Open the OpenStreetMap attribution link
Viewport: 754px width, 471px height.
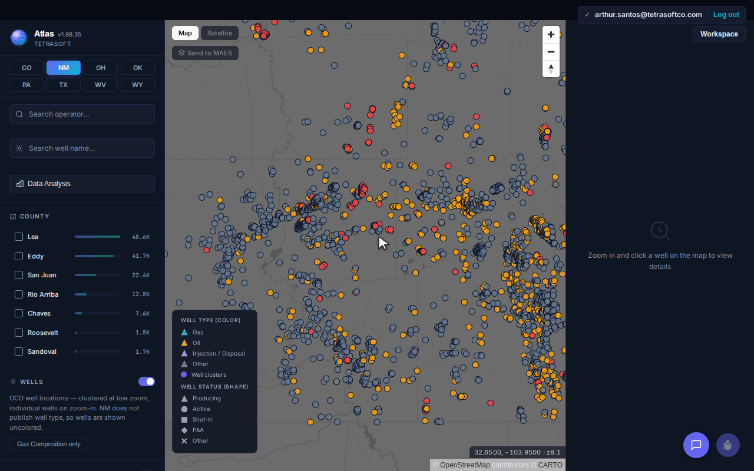(x=465, y=465)
